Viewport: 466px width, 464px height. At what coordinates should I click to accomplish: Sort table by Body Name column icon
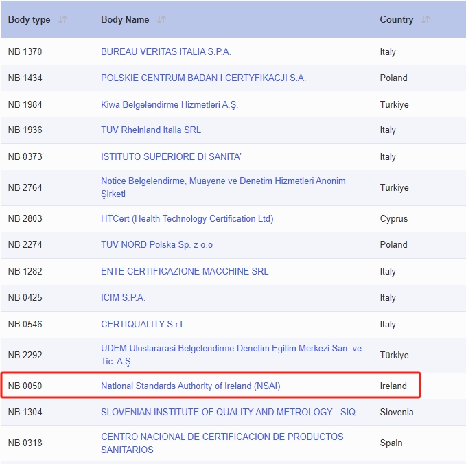pyautogui.click(x=161, y=20)
